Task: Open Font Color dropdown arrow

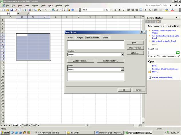Action: [x=175, y=10]
